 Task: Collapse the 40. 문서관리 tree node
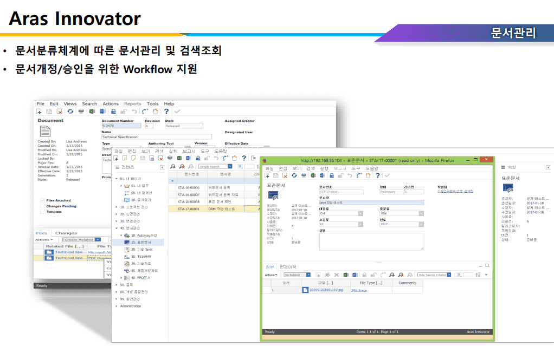click(x=117, y=229)
